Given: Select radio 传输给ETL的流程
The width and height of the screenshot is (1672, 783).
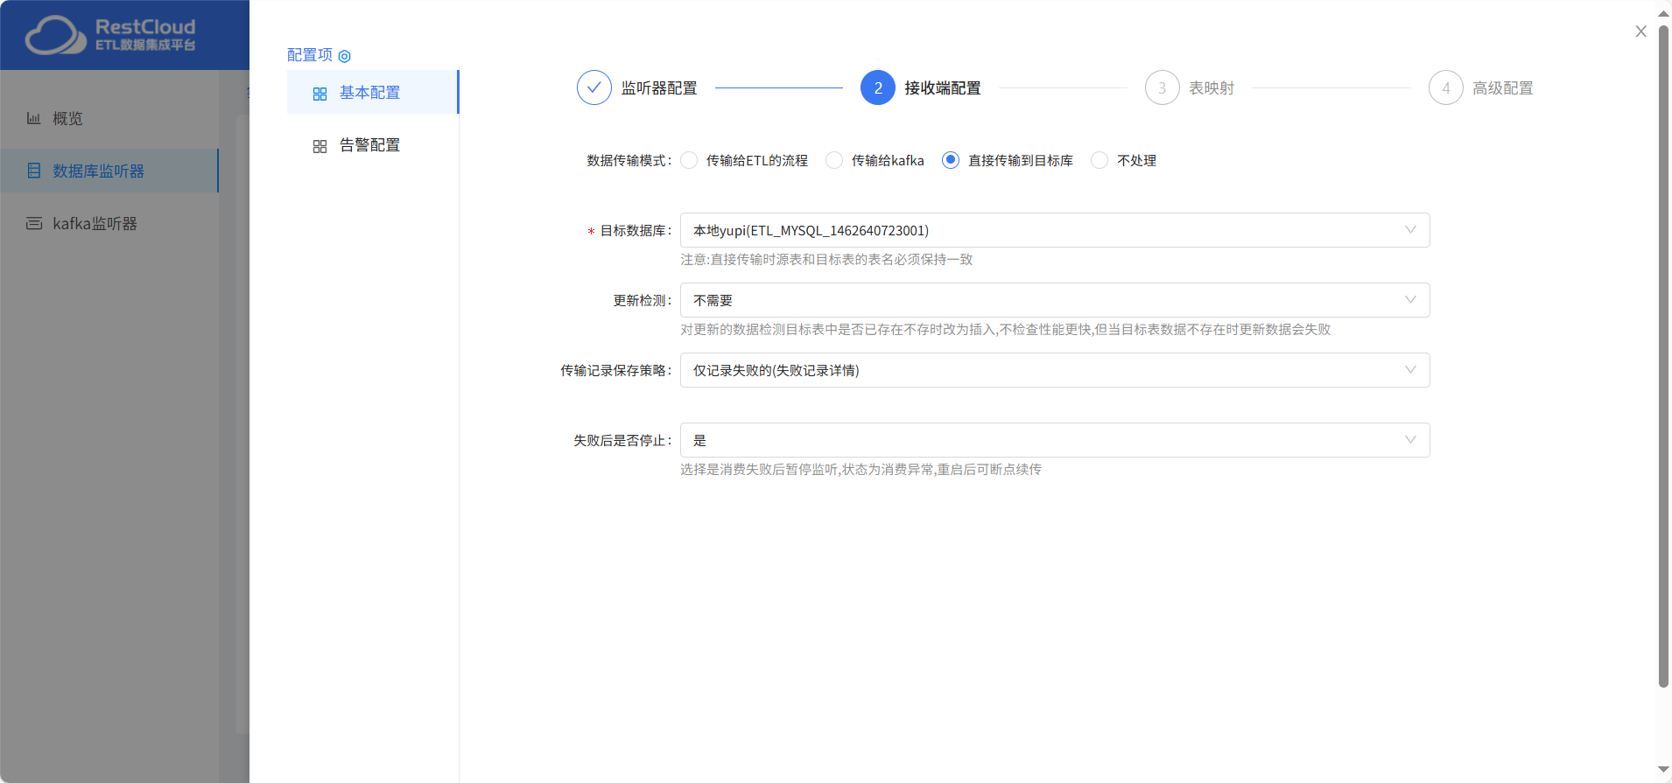Looking at the screenshot, I should click(x=689, y=160).
